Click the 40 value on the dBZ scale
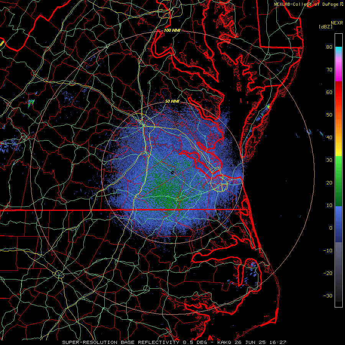 (x=329, y=138)
